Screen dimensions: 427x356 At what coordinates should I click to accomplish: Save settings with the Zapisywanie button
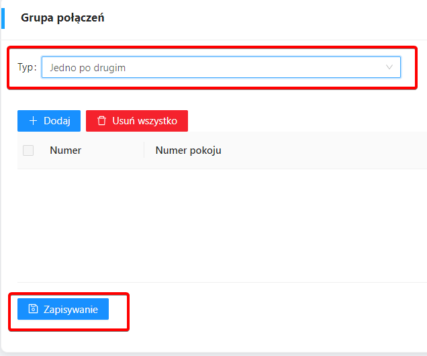[x=63, y=309]
